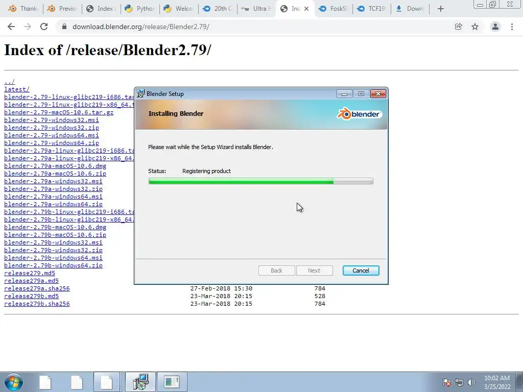Click the Blender logo in the installer banner
The image size is (523, 392).
[x=360, y=114]
